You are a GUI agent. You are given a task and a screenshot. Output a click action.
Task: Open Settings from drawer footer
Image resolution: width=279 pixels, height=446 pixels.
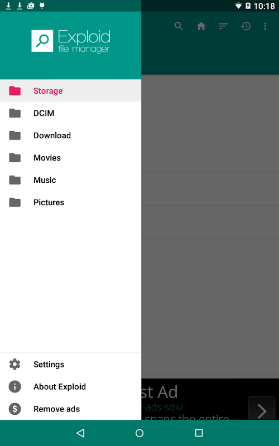click(71, 365)
